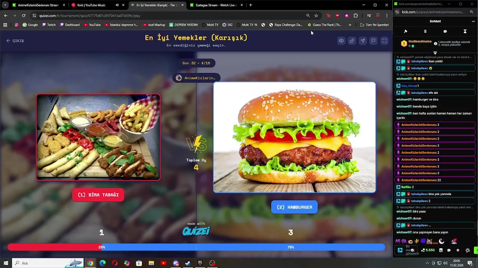Click the red 26% vote progress bar
The height and width of the screenshot is (268, 478).
pyautogui.click(x=55, y=247)
